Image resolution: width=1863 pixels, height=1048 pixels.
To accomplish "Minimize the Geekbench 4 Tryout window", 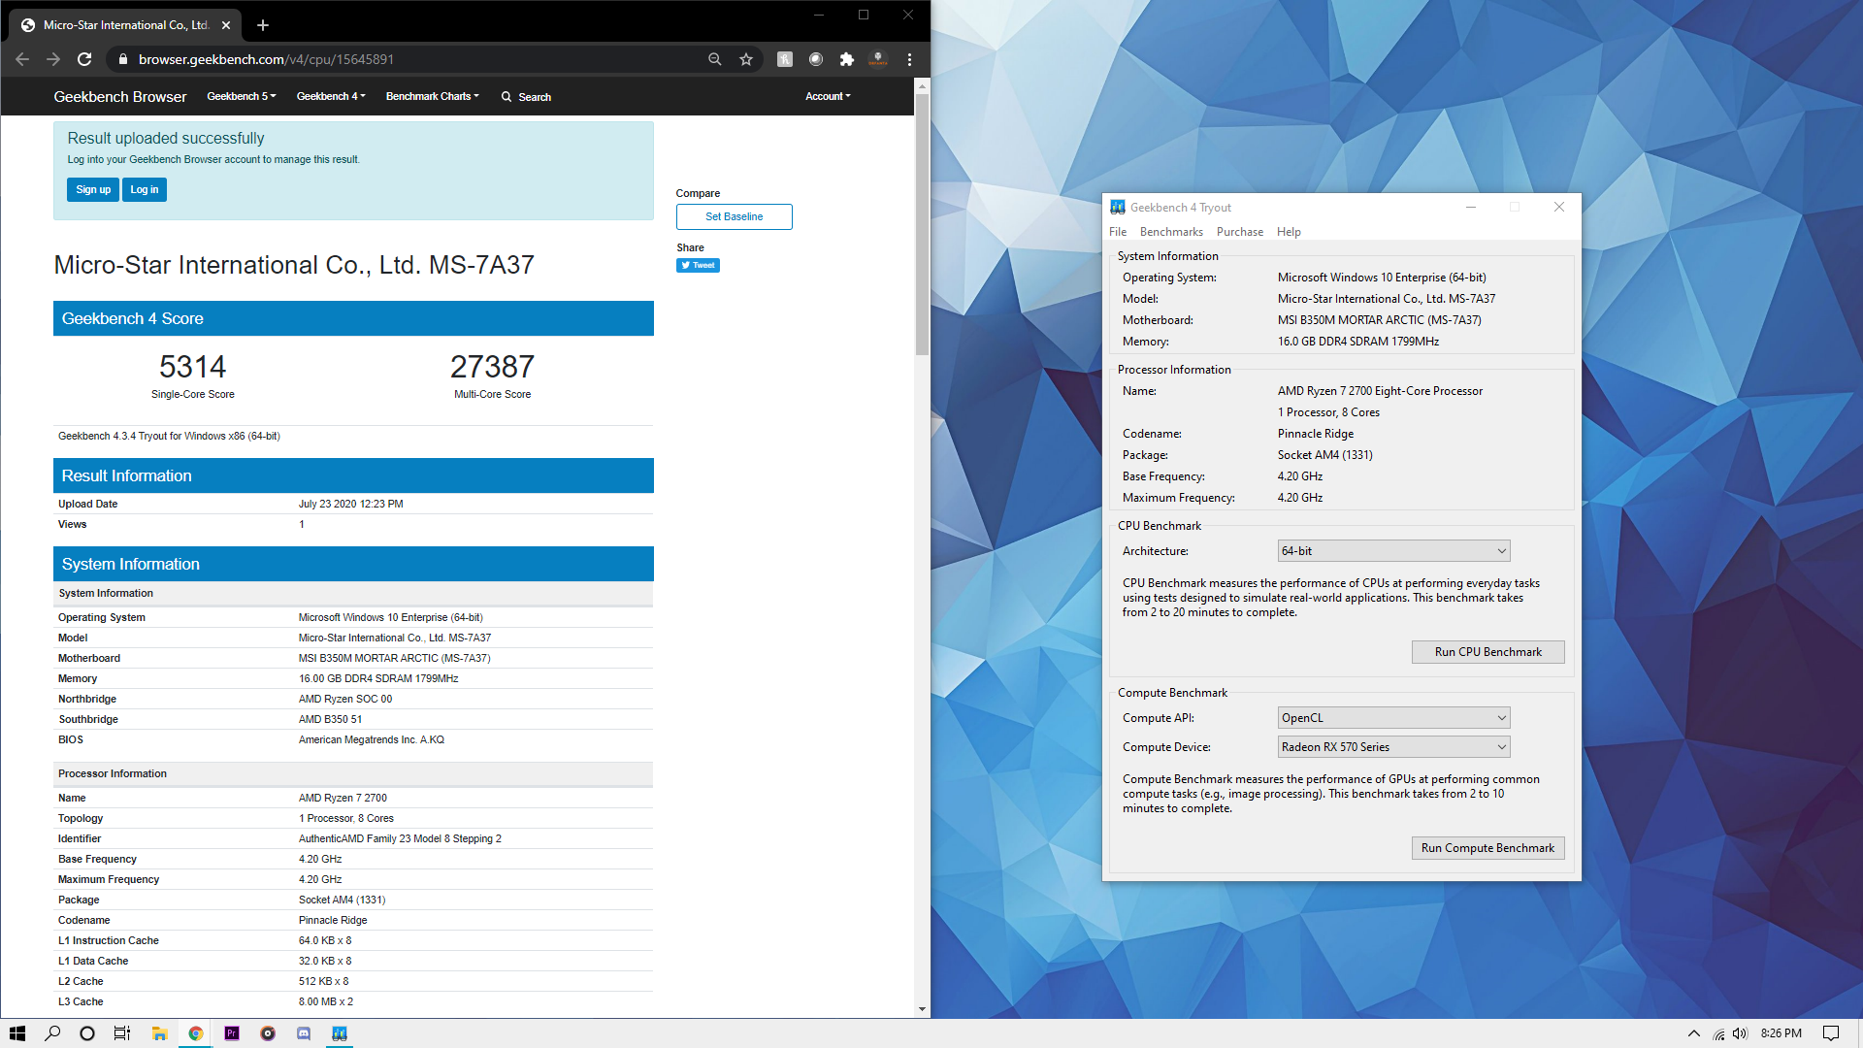I will 1471,207.
